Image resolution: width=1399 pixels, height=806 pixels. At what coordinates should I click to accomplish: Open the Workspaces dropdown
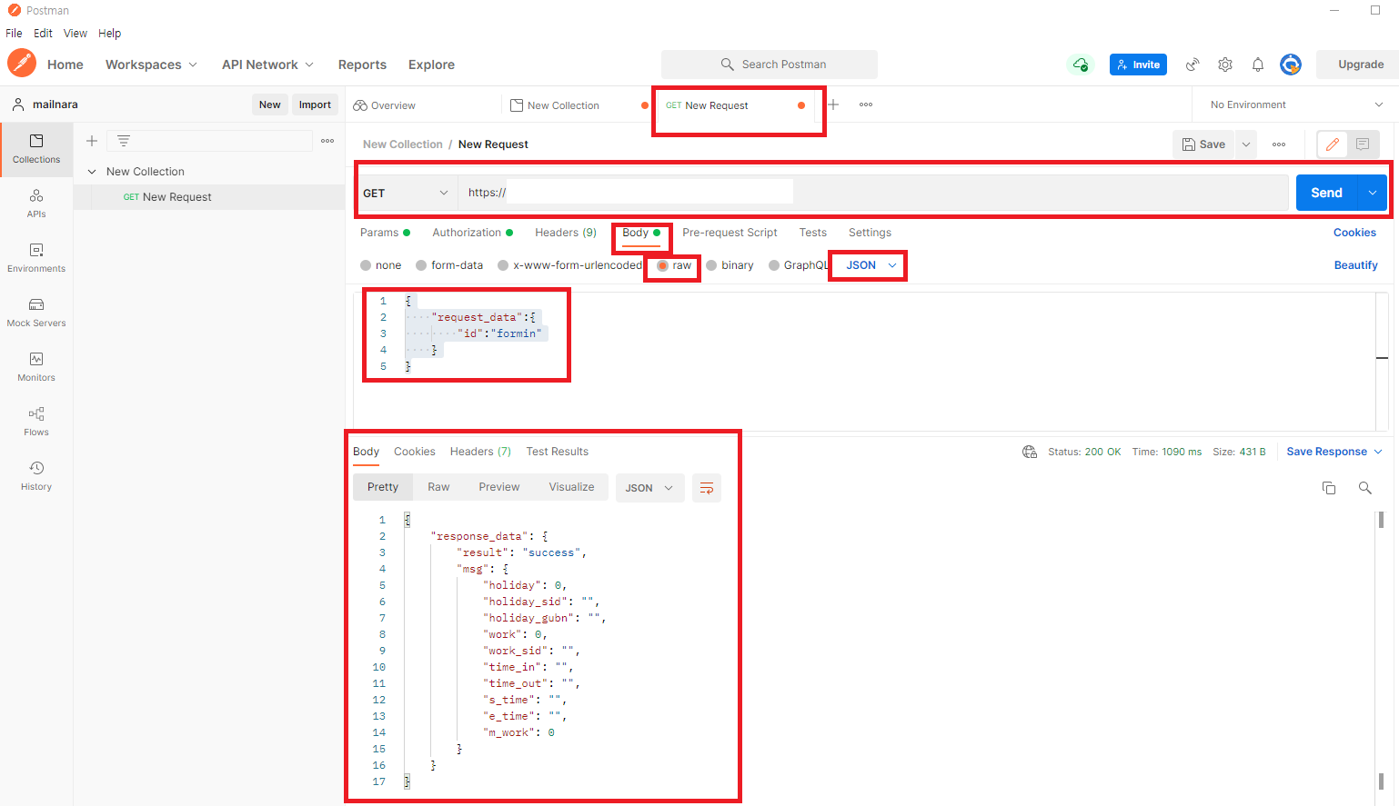coord(151,65)
